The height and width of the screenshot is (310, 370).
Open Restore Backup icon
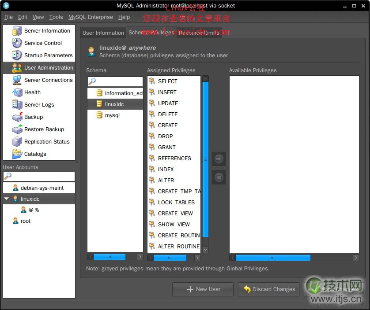tap(17, 129)
